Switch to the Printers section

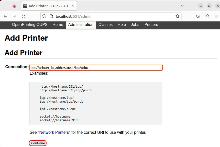click(x=151, y=25)
